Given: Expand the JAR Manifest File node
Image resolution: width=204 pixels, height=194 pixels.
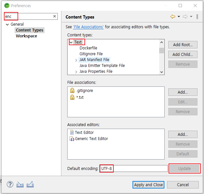Looking at the screenshot, I should [x=76, y=60].
